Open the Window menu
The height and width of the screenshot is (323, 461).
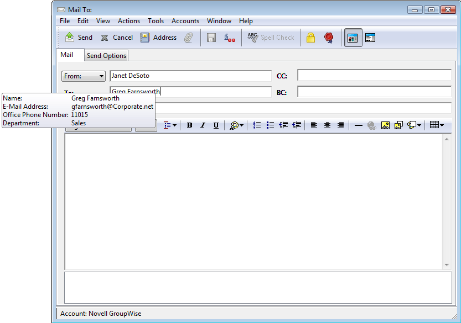pos(219,21)
